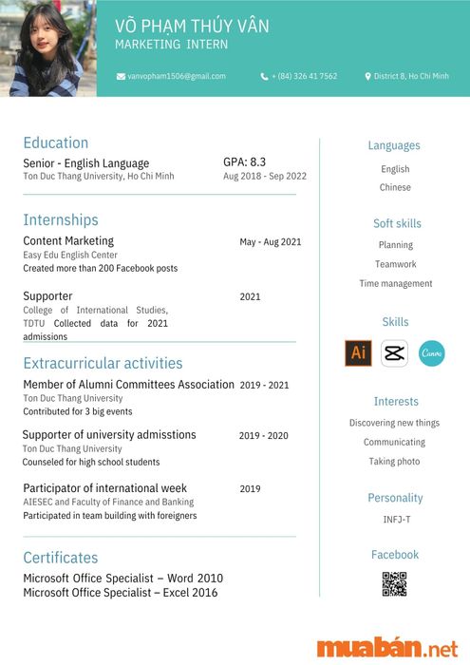Screen dimensions: 470x665
Task: Select the Education section heading
Action: click(x=55, y=142)
